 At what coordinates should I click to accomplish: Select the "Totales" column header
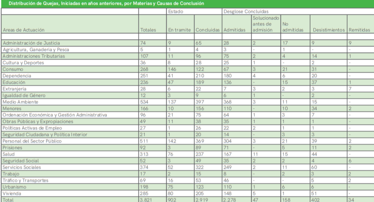click(148, 30)
